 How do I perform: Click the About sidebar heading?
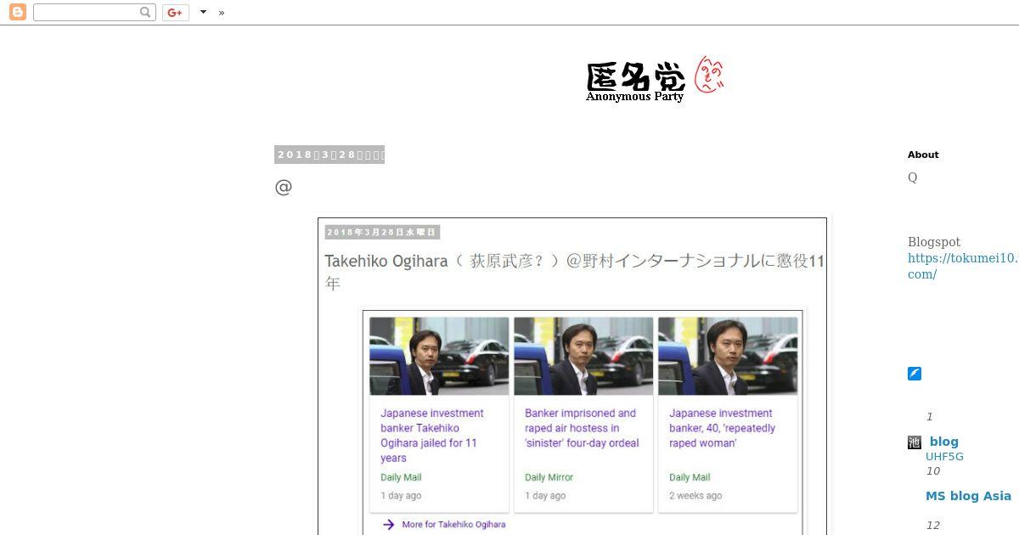point(923,155)
